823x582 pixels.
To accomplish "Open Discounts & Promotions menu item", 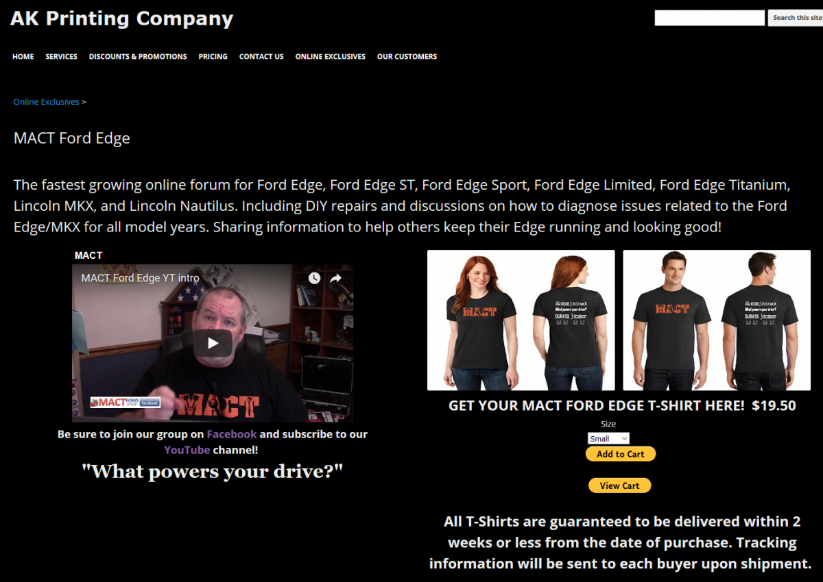I will click(x=138, y=57).
